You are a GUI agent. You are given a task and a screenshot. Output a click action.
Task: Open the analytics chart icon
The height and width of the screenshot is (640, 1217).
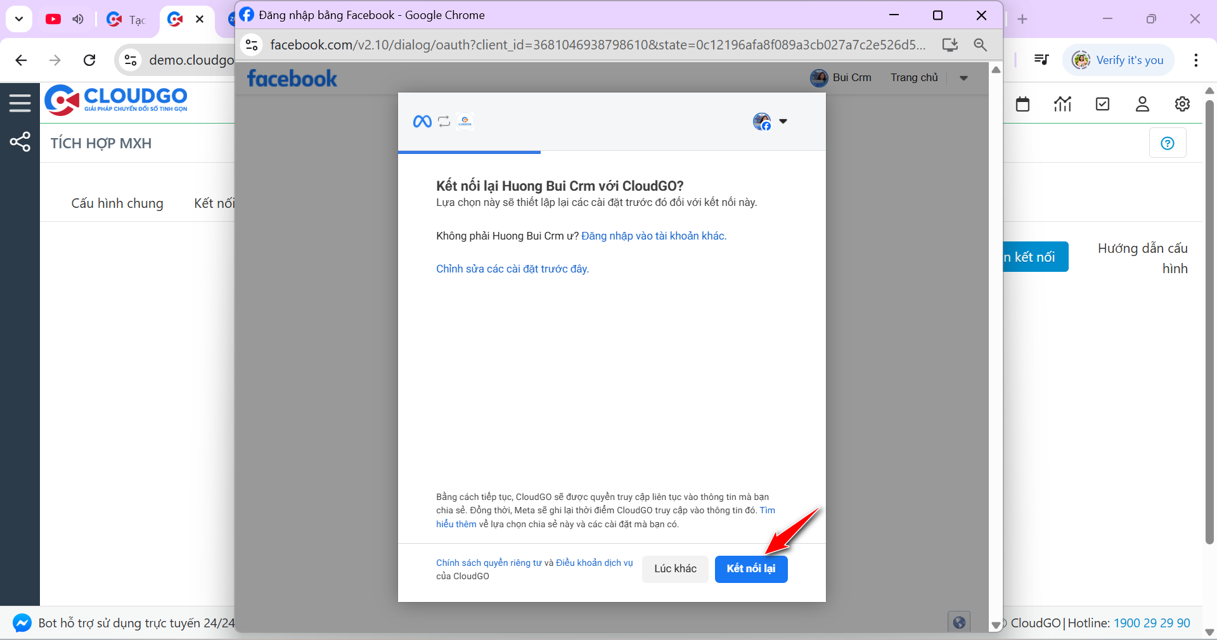1062,104
